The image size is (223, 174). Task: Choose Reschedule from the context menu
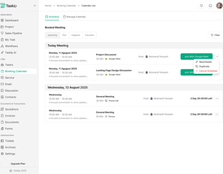(x=205, y=62)
